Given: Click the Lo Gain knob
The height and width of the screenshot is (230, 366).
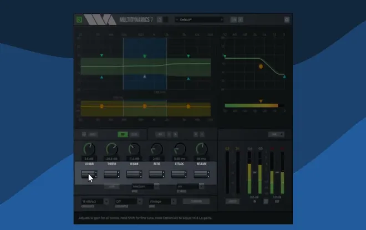Looking at the screenshot, I should click(x=89, y=149).
